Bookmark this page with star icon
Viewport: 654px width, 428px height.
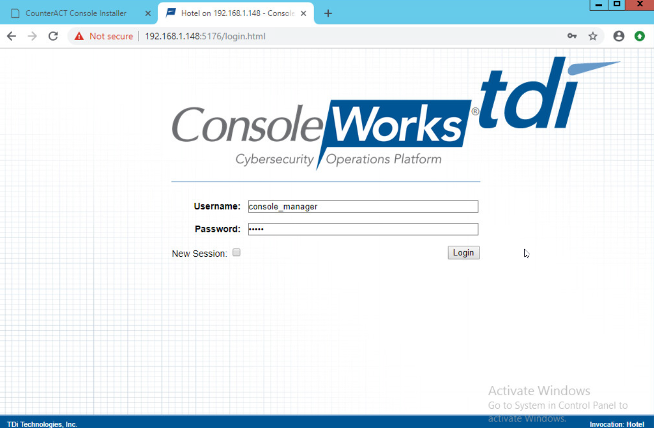click(x=593, y=36)
